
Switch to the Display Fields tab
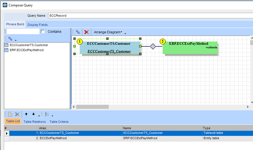38,25
